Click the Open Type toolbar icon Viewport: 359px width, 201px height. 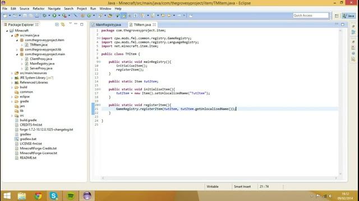pos(110,16)
